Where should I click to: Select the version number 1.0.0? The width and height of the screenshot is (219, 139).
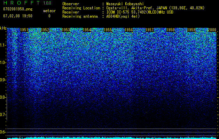click(47, 3)
